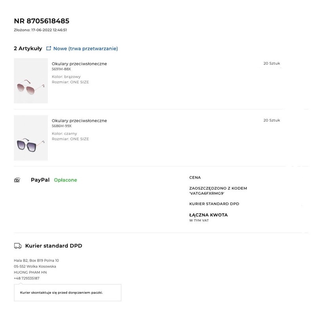Open first 'Okulary przeciwsłoneczne' product 5691M-88X
Viewport: 317px width, 317px height.
point(79,64)
